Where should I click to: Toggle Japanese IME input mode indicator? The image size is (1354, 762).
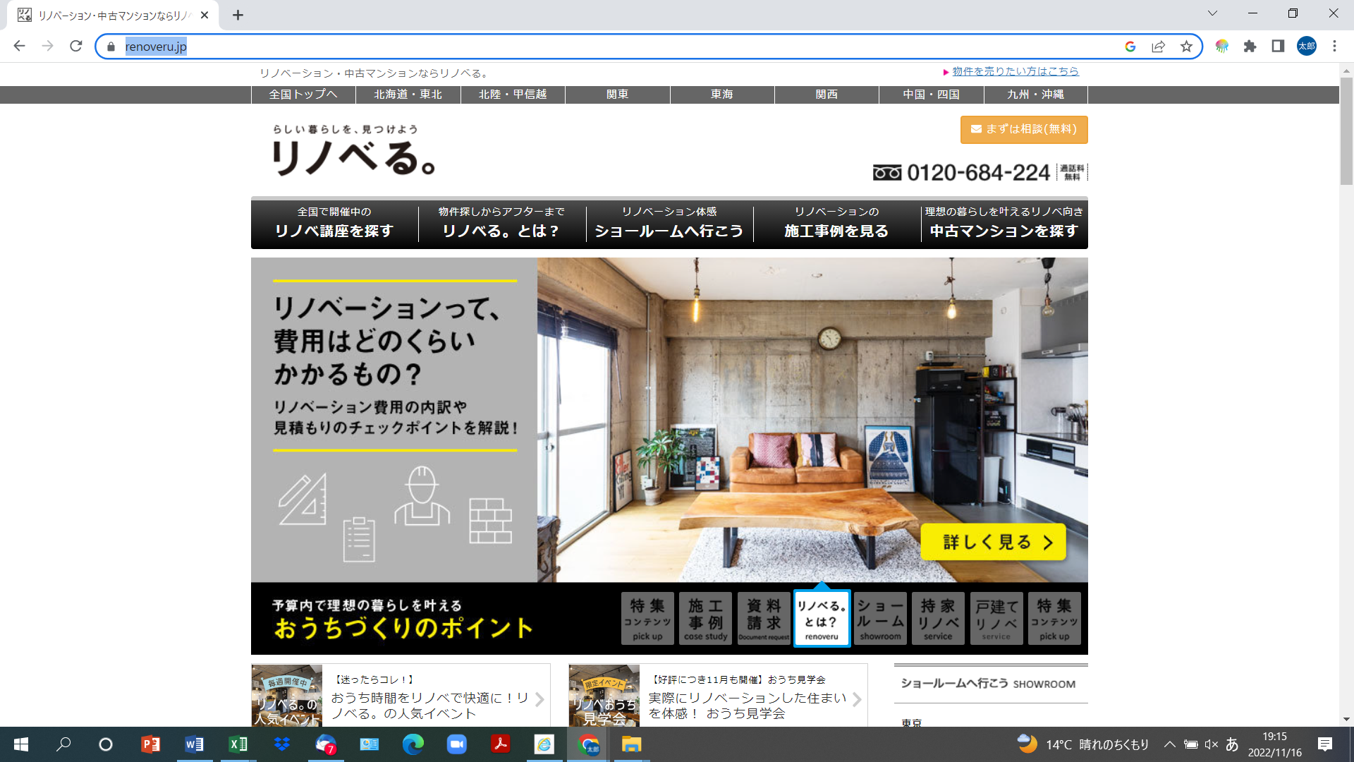pos(1232,744)
